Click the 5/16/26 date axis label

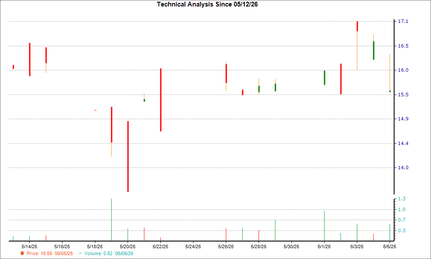[x=62, y=246]
